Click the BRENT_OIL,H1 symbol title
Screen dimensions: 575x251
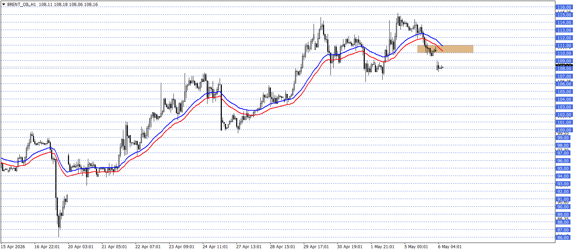coord(21,5)
